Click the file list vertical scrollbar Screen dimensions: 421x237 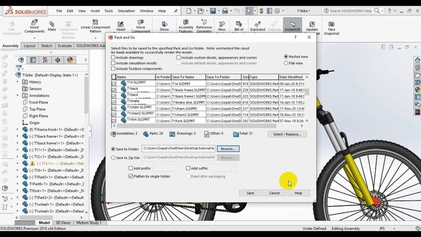click(x=307, y=92)
